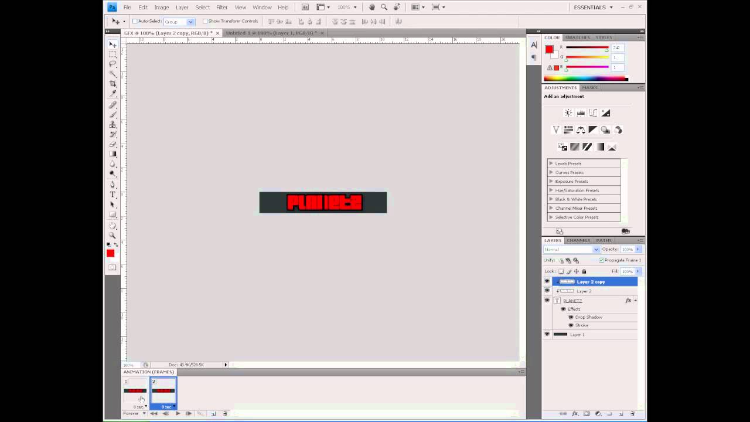Toggle Stroke effect visibility

tap(571, 325)
